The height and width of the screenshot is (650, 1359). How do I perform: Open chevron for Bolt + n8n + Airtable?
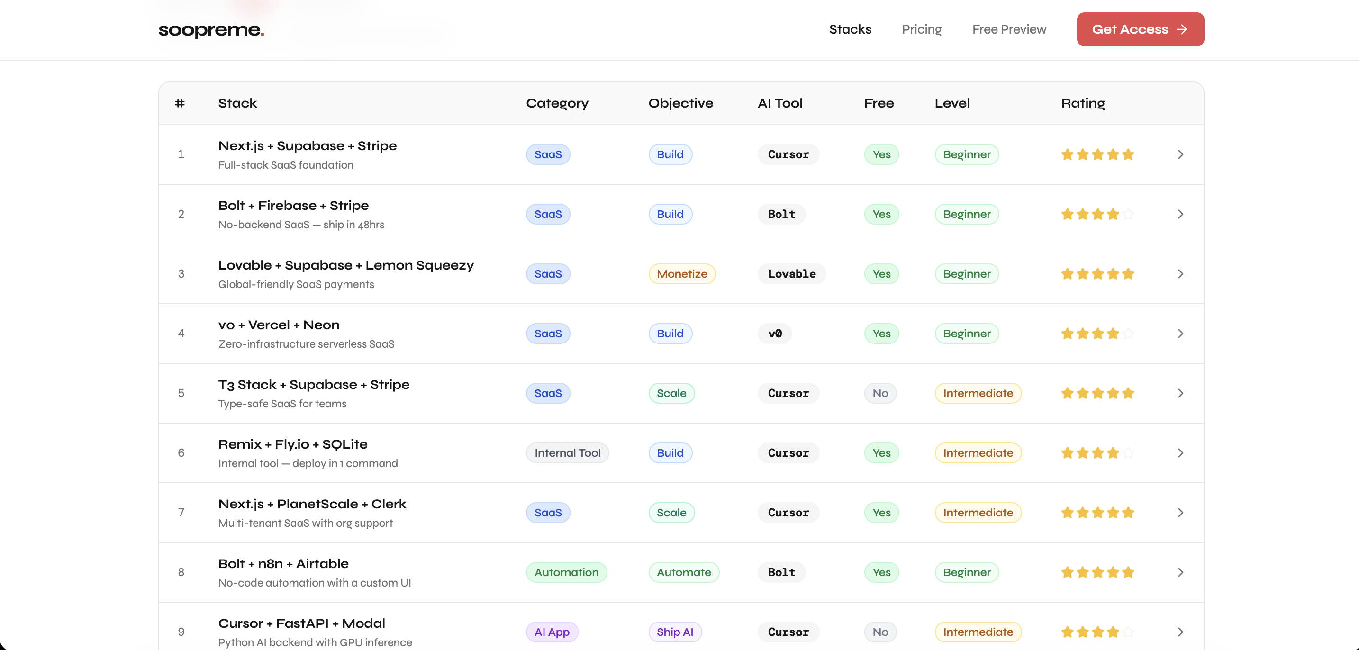pyautogui.click(x=1181, y=572)
